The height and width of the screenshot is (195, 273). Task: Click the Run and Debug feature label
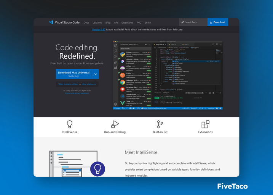click(x=115, y=132)
